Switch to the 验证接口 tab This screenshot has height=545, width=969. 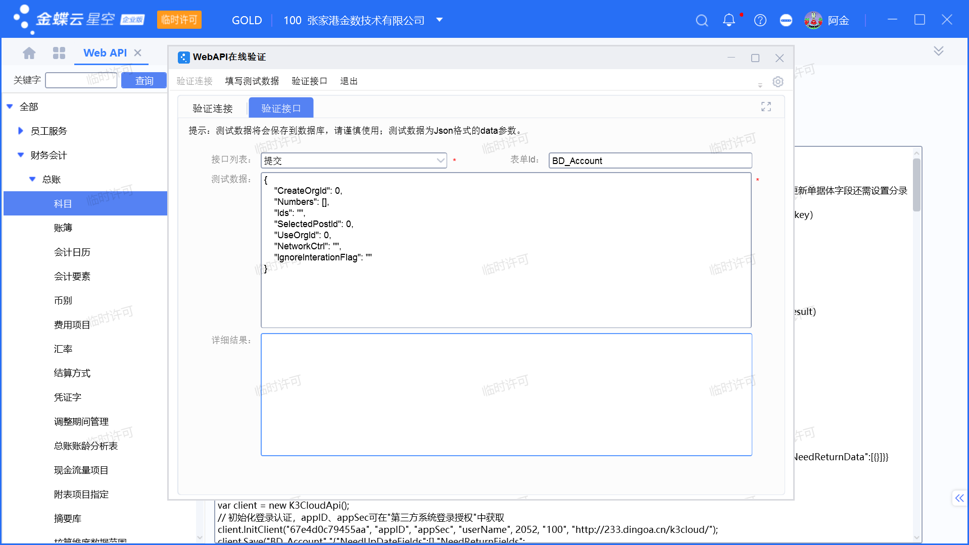[281, 108]
